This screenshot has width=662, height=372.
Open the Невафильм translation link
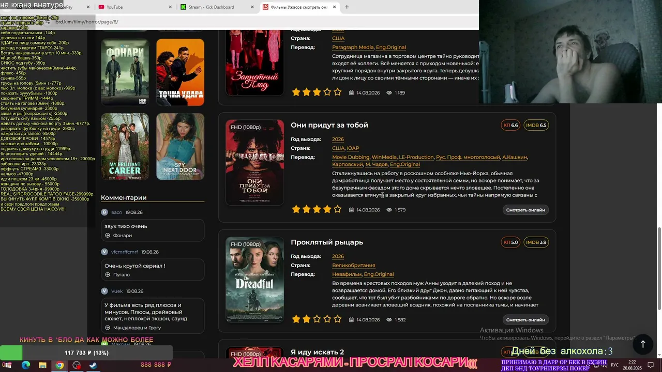pos(347,274)
